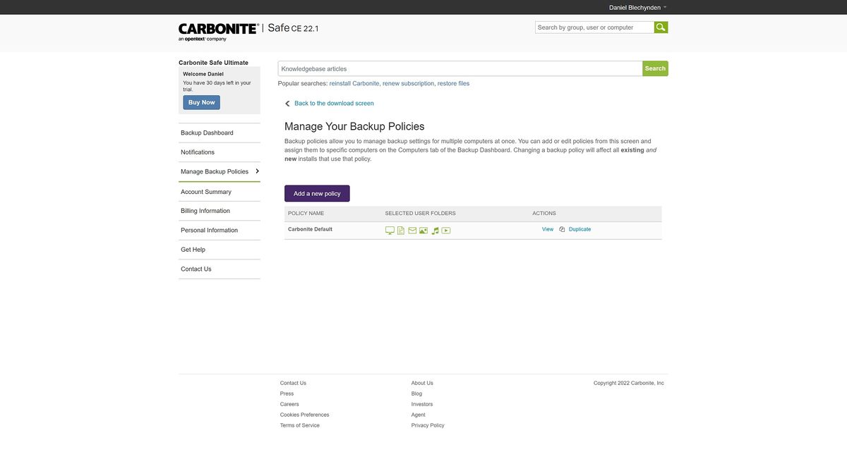Click the Add a new policy button

coord(317,193)
